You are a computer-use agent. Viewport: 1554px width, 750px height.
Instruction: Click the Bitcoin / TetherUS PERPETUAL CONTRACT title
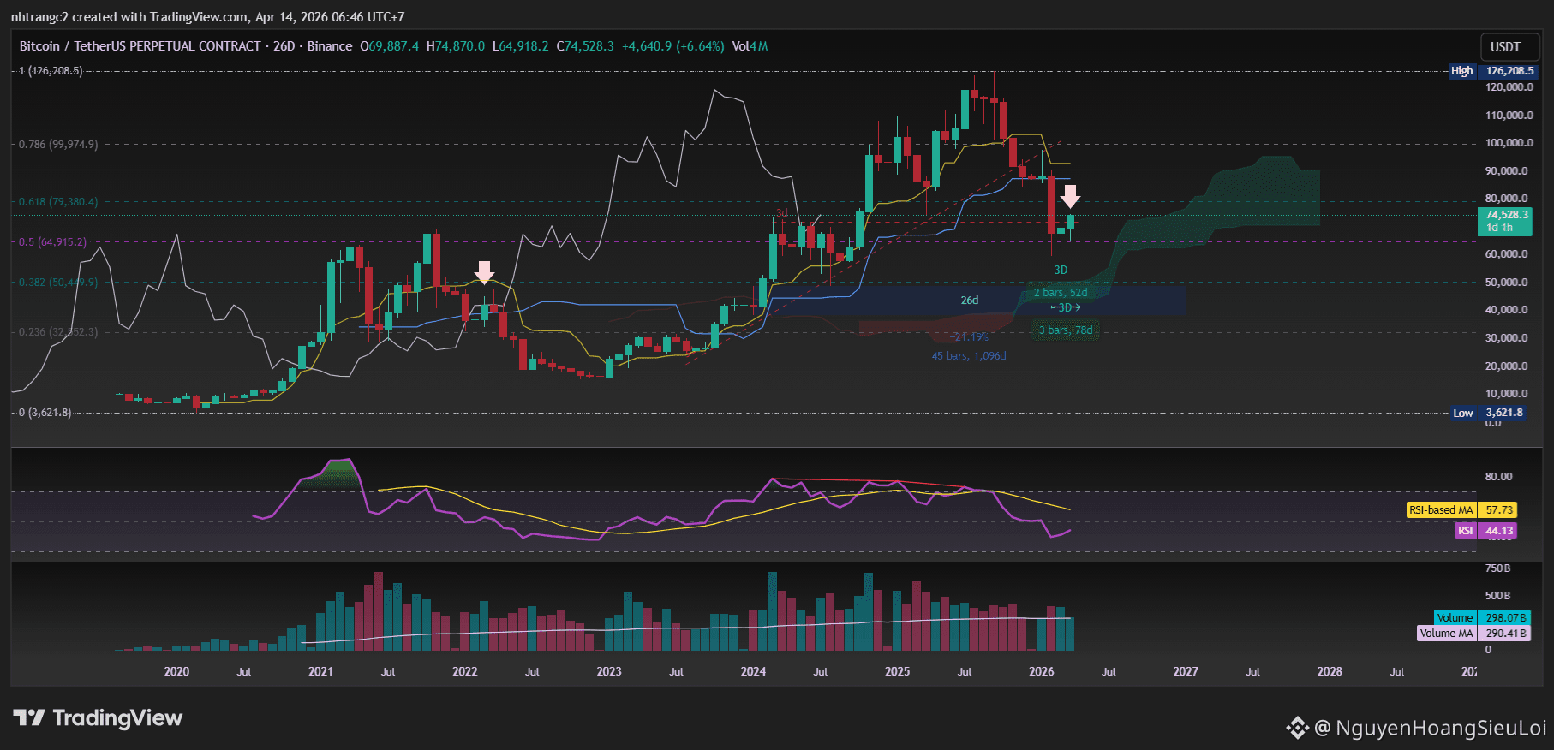(140, 46)
